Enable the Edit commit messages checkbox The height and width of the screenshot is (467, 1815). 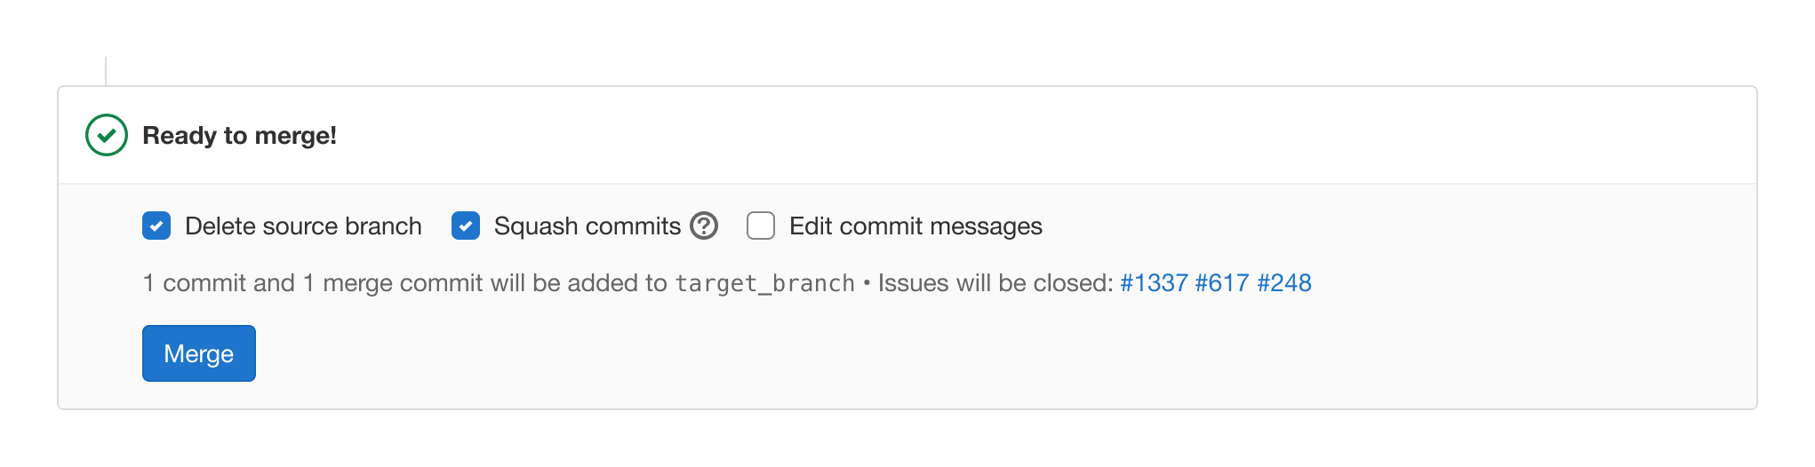coord(761,226)
